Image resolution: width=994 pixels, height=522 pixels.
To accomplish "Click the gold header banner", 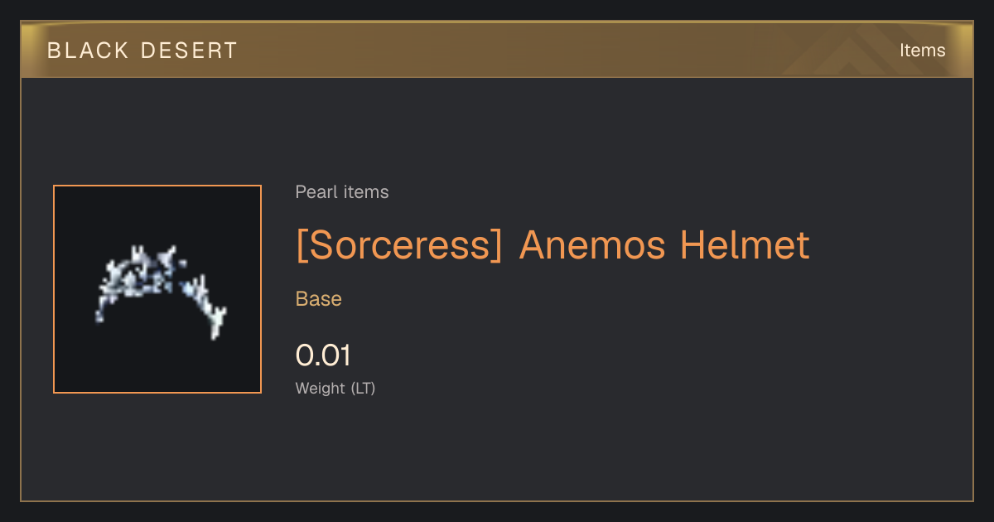I will point(497,50).
